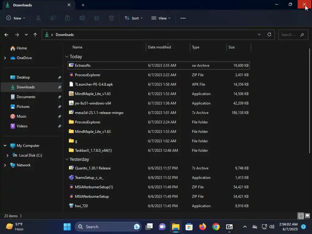
Task: Select the folder named g
Action: tap(158, 141)
